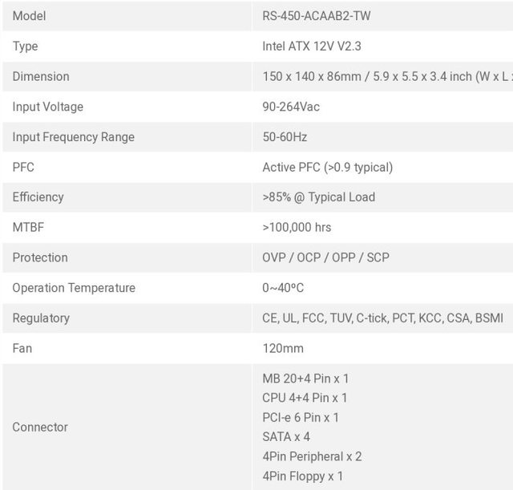513x490 pixels.
Task: Click the 0~40ºC temperature value
Action: [x=283, y=288]
